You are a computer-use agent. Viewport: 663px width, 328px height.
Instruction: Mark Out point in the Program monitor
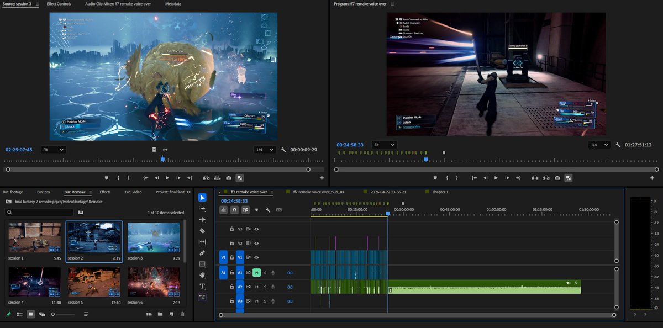(x=457, y=178)
